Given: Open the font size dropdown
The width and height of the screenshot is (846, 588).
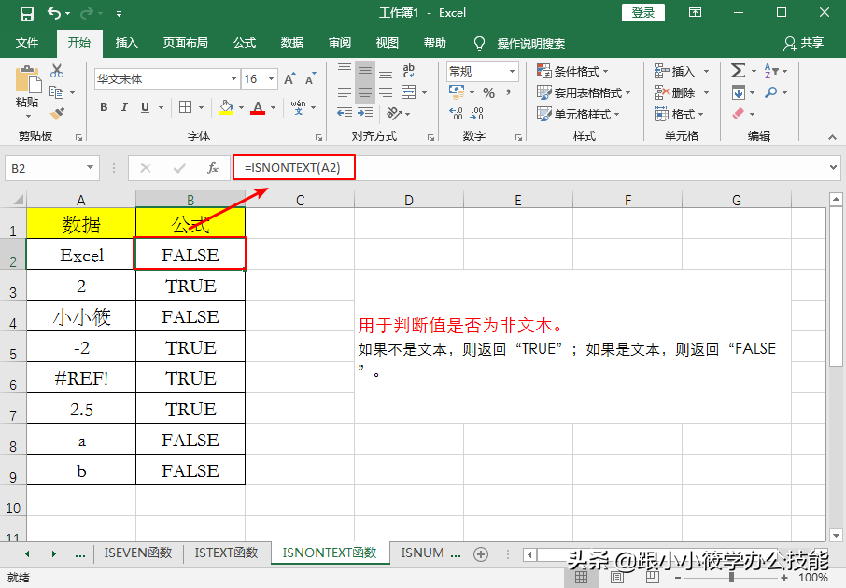Looking at the screenshot, I should pos(272,79).
